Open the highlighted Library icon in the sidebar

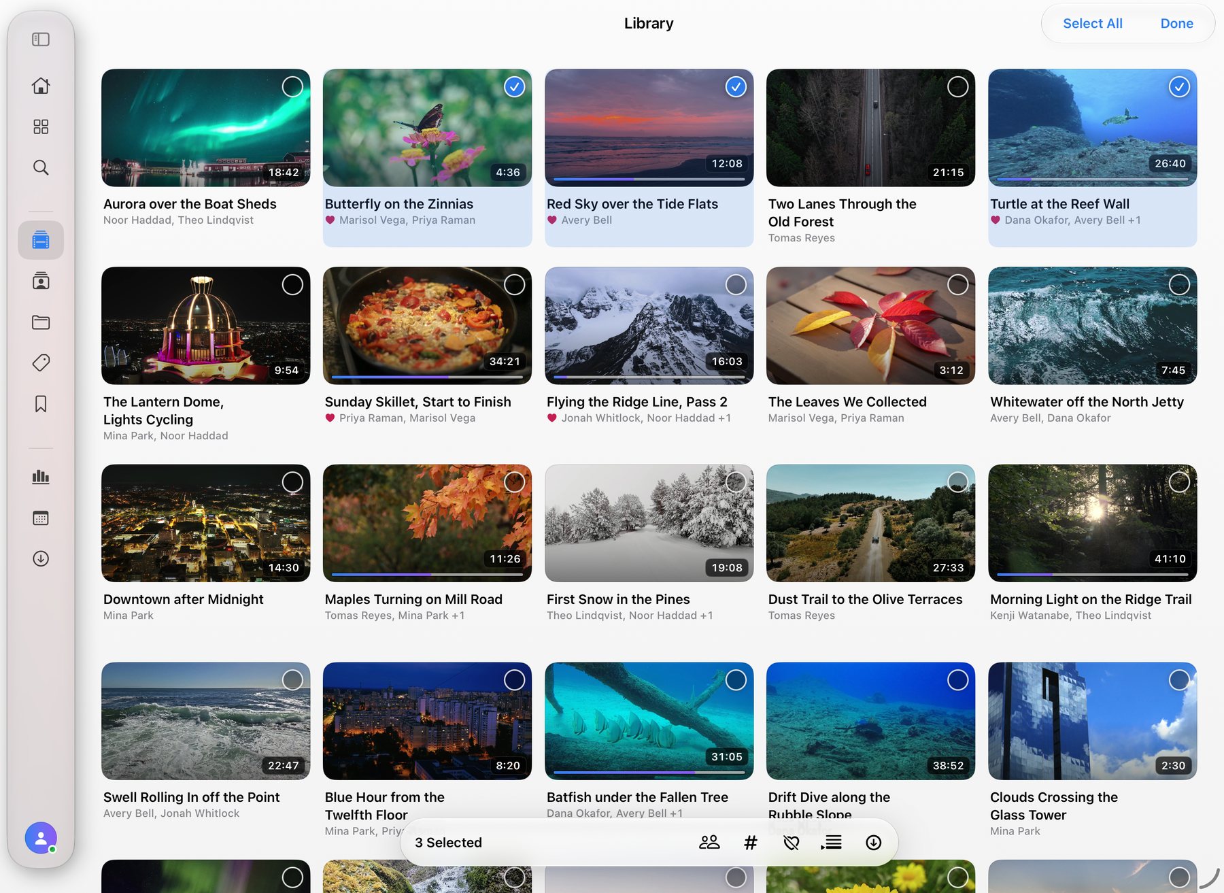[x=41, y=240]
